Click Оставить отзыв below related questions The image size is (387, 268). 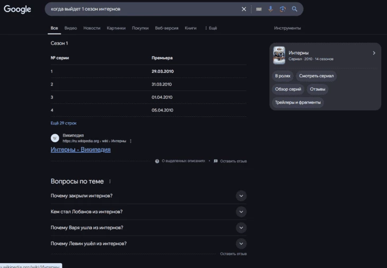click(233, 254)
